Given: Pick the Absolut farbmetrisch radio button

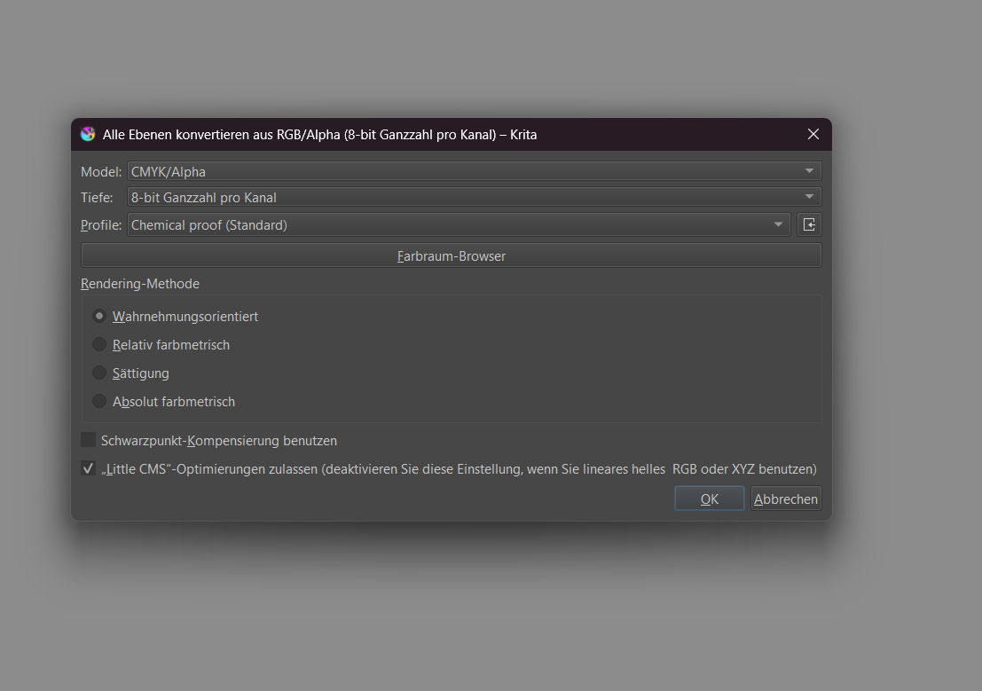Looking at the screenshot, I should 99,402.
